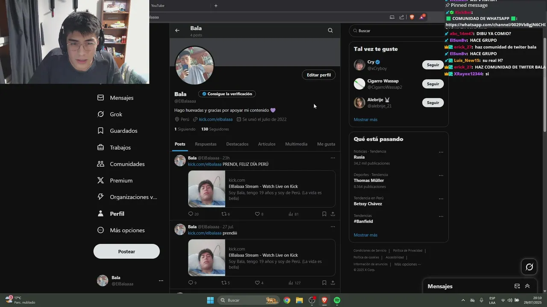The width and height of the screenshot is (547, 307).
Task: Open a new browser tab with plus button
Action: coord(216,6)
